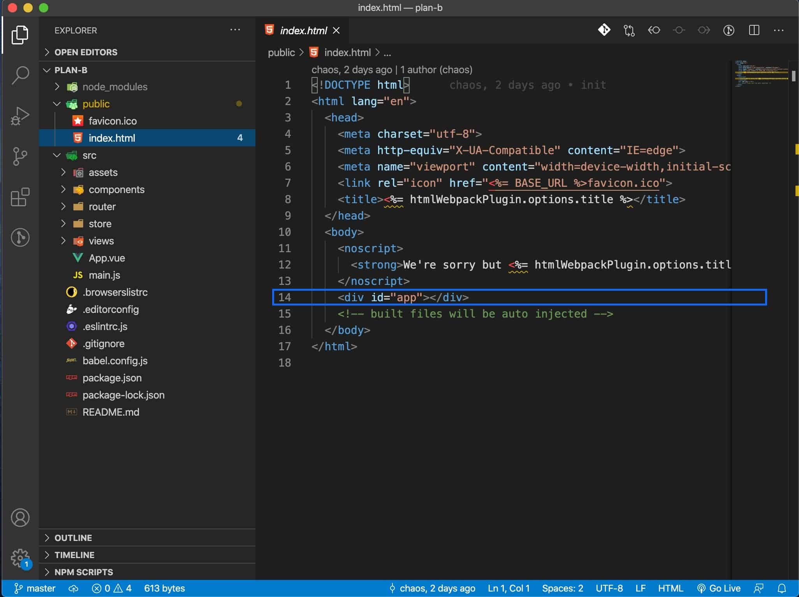Click Go Live in status bar
This screenshot has width=799, height=597.
[x=719, y=588]
